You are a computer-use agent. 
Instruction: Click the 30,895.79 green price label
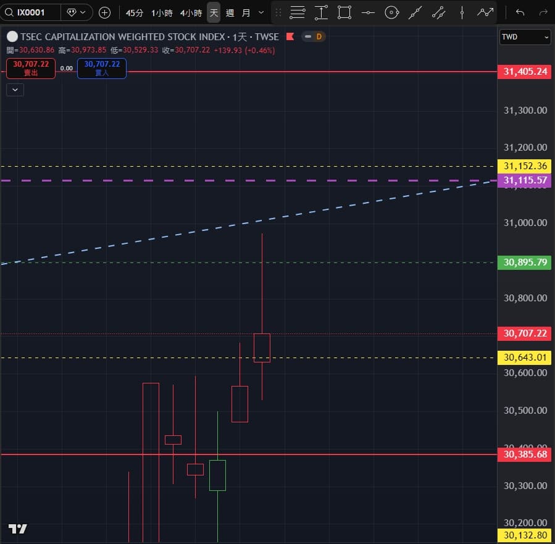(525, 262)
